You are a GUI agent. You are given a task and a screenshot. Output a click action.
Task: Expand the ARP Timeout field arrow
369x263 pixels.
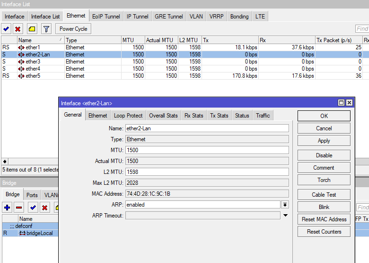(285, 216)
